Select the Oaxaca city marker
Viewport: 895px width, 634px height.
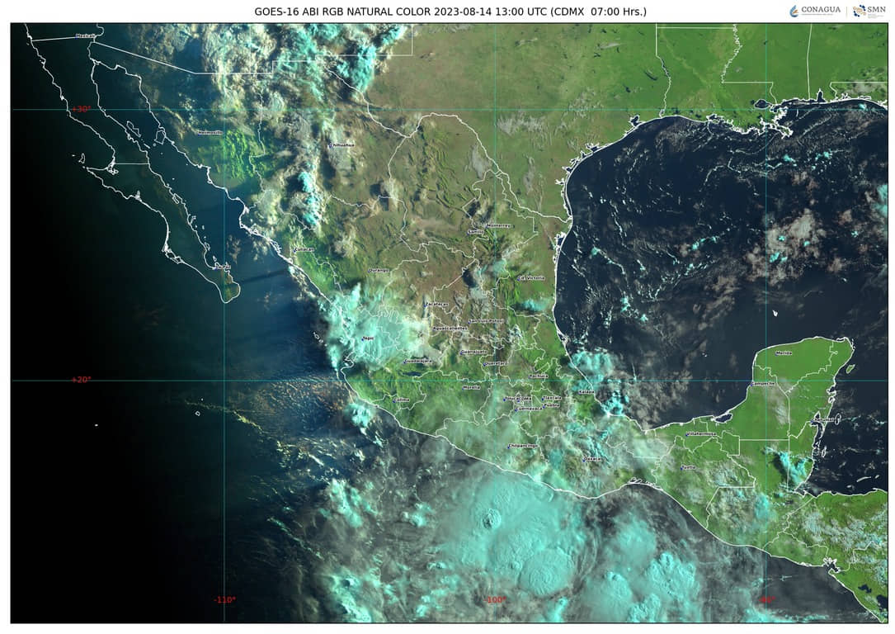(x=592, y=459)
